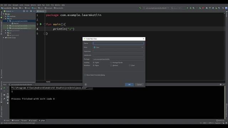Close the Create New Class dialog
The image size is (228, 128).
pos(144,39)
